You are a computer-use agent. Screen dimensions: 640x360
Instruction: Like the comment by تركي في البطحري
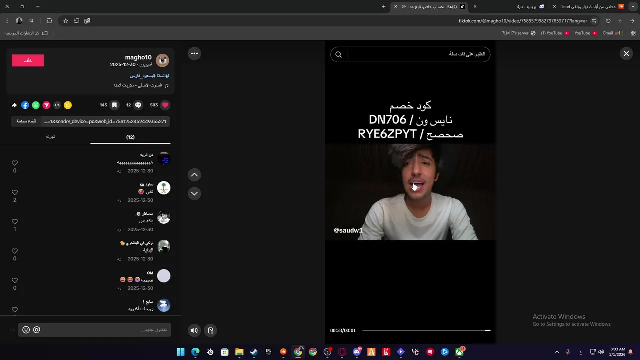point(15,251)
